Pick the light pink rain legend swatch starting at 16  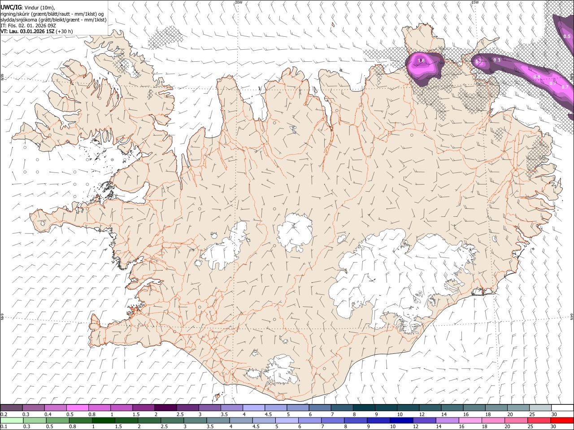tap(470, 420)
